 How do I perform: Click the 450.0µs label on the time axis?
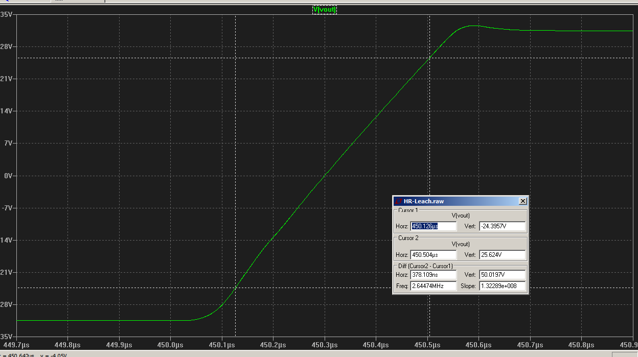pos(171,344)
